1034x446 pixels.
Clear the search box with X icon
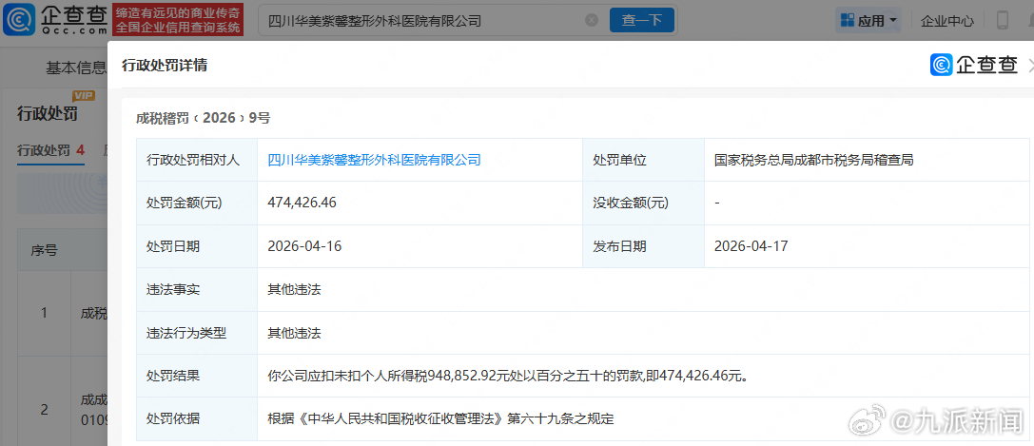[x=592, y=20]
